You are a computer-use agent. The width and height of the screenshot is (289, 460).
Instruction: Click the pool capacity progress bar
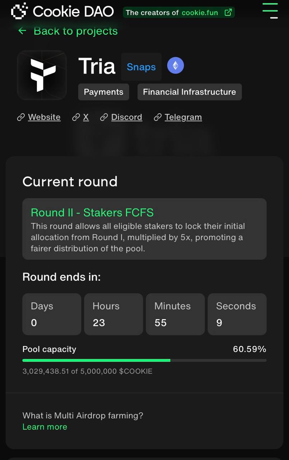144,360
